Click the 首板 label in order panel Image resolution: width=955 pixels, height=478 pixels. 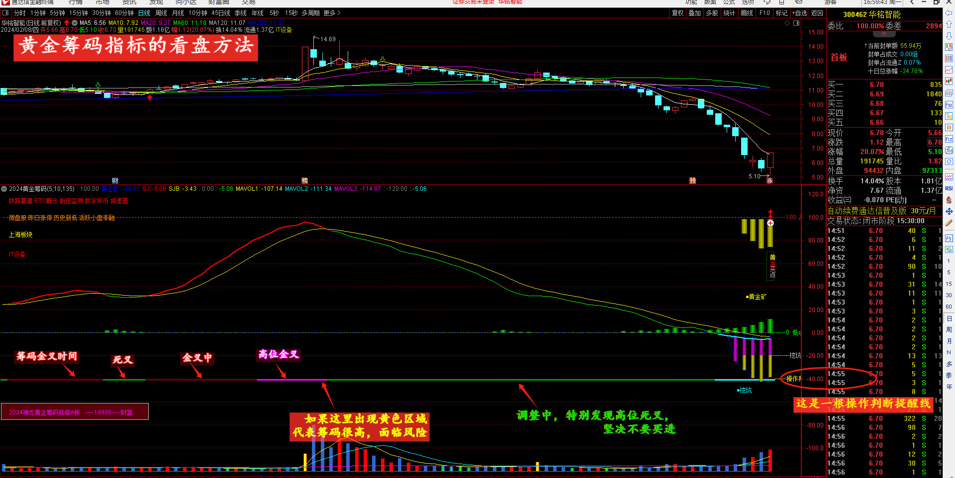pyautogui.click(x=839, y=58)
